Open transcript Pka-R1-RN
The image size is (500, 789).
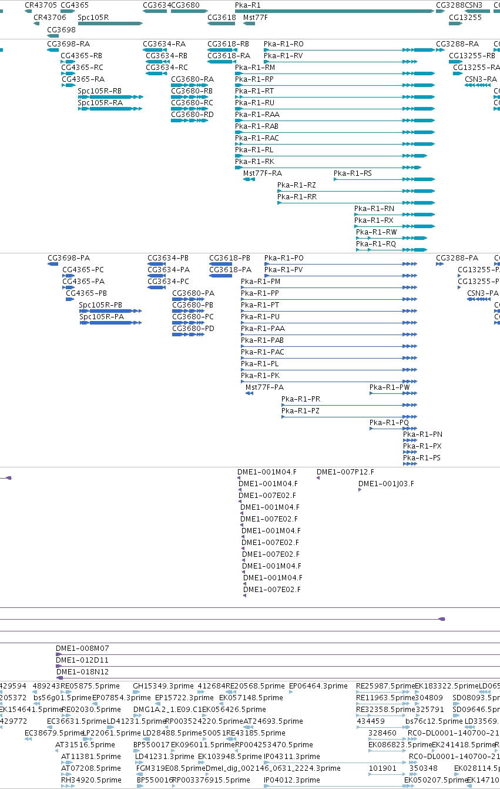(x=374, y=209)
